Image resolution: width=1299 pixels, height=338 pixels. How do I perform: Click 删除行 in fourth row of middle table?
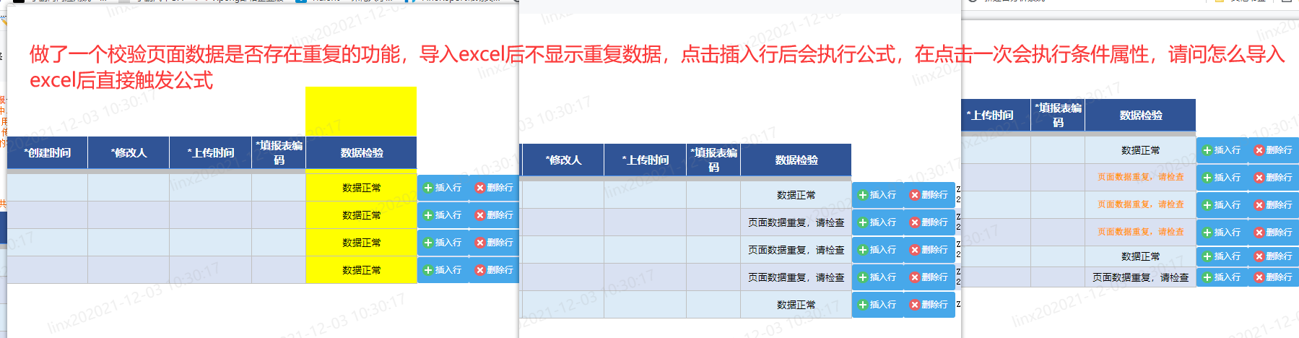point(929,277)
